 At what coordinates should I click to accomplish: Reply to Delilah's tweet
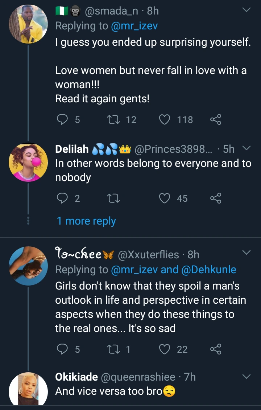(63, 198)
